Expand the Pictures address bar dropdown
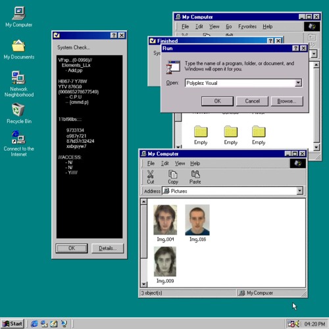 point(299,191)
